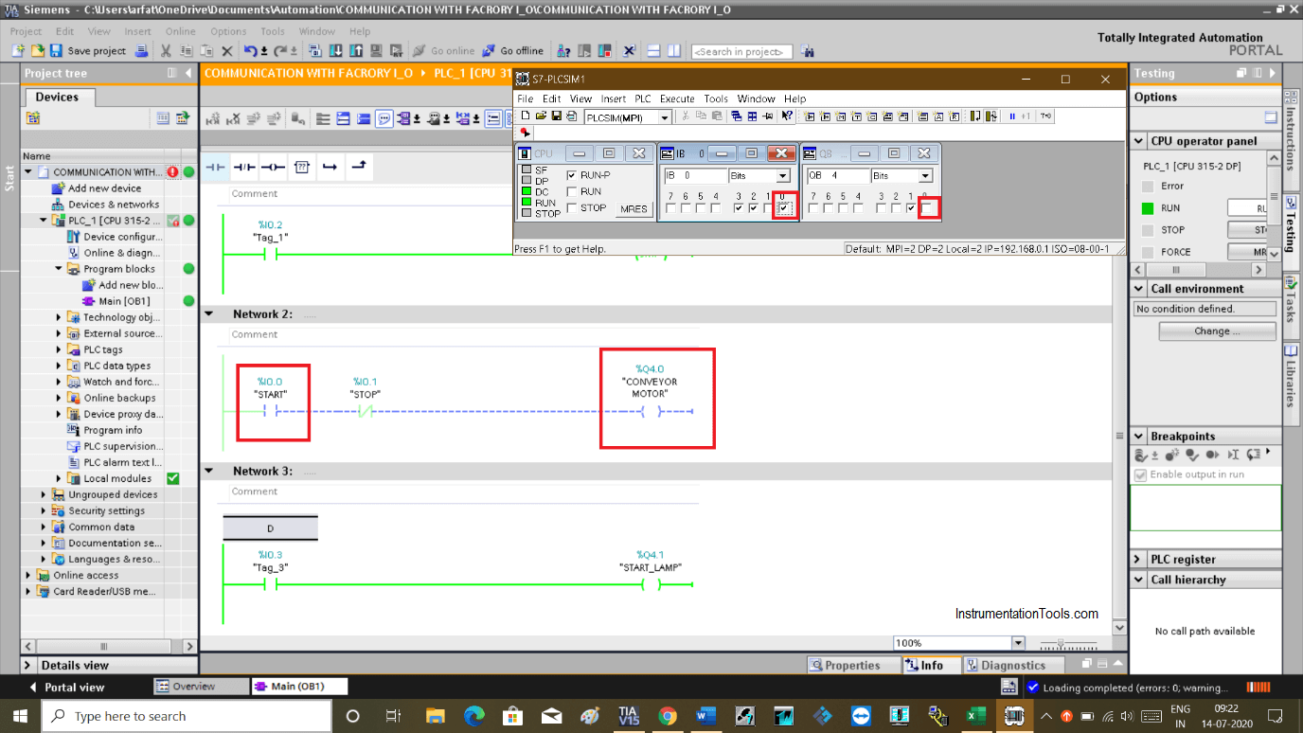
Task: Click the Undo arrow in TIA toolbar
Action: (252, 50)
